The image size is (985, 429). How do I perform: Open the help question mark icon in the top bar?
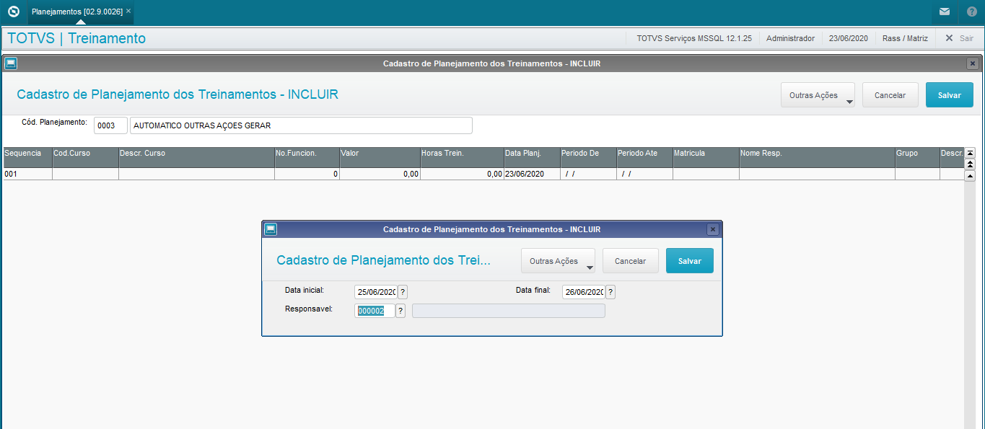click(971, 12)
